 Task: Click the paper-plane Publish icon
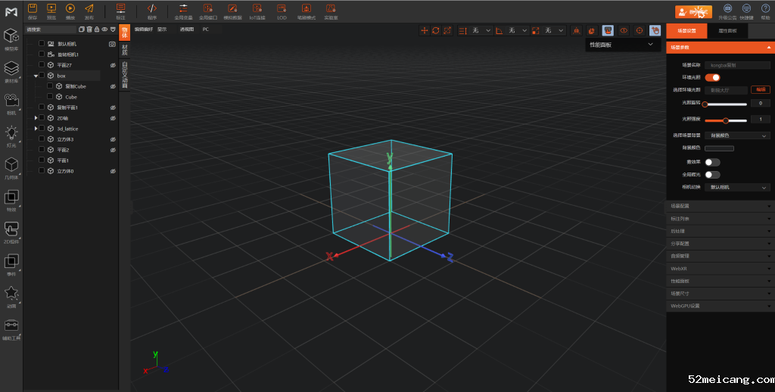[89, 8]
